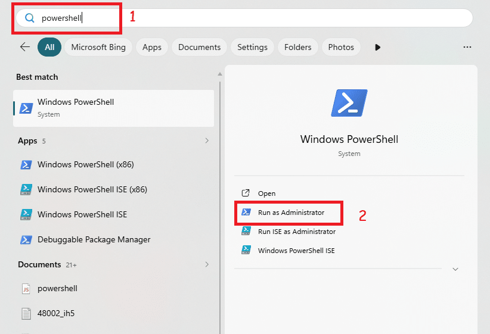Click the large Windows PowerShell logo
Image resolution: width=490 pixels, height=334 pixels.
[349, 102]
